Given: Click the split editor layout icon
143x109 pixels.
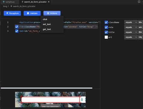Looking at the screenshot, I should pos(139,2).
